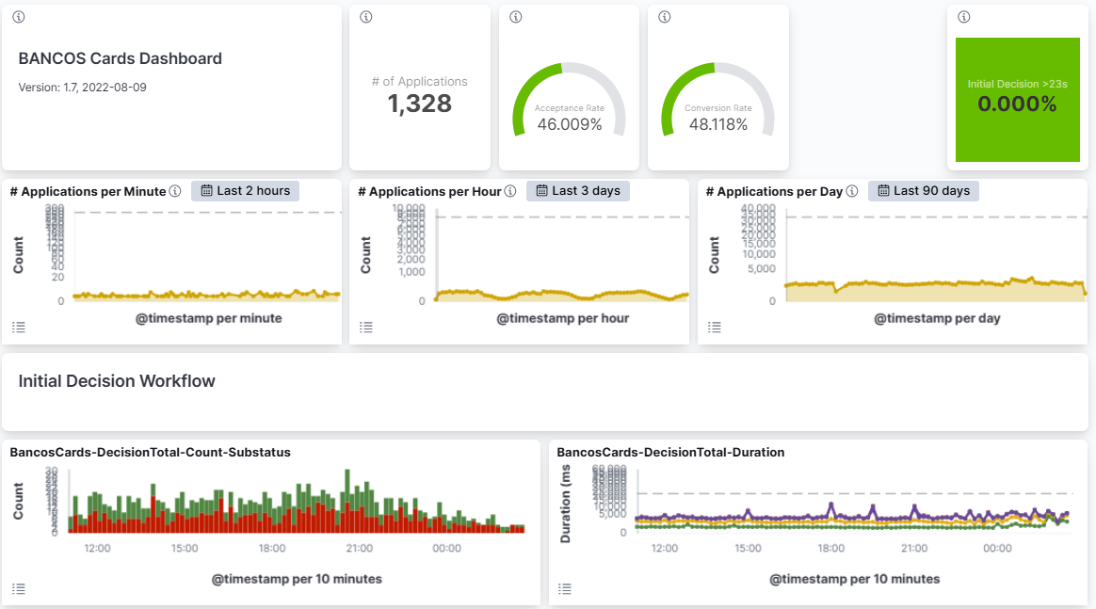The width and height of the screenshot is (1096, 609).
Task: Click info icon beside Applications per Minute title
Action: tap(175, 191)
